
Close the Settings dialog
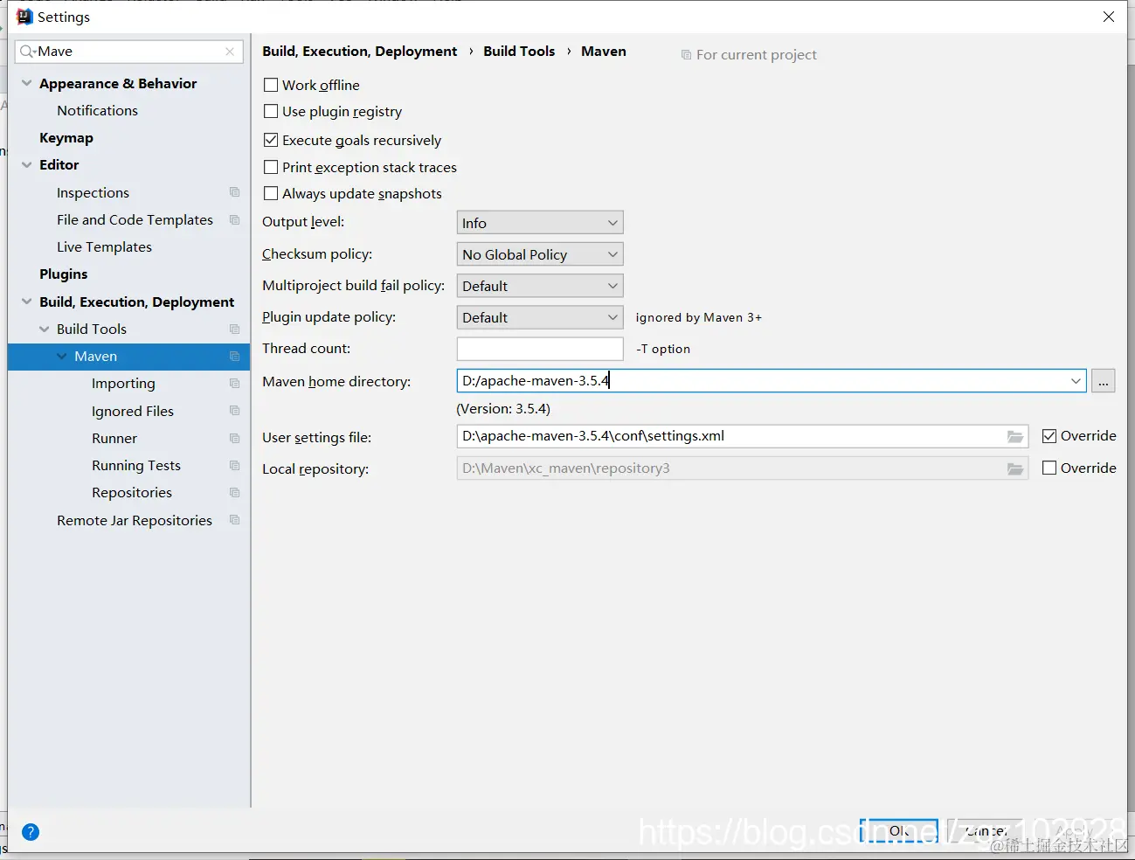point(1109,17)
